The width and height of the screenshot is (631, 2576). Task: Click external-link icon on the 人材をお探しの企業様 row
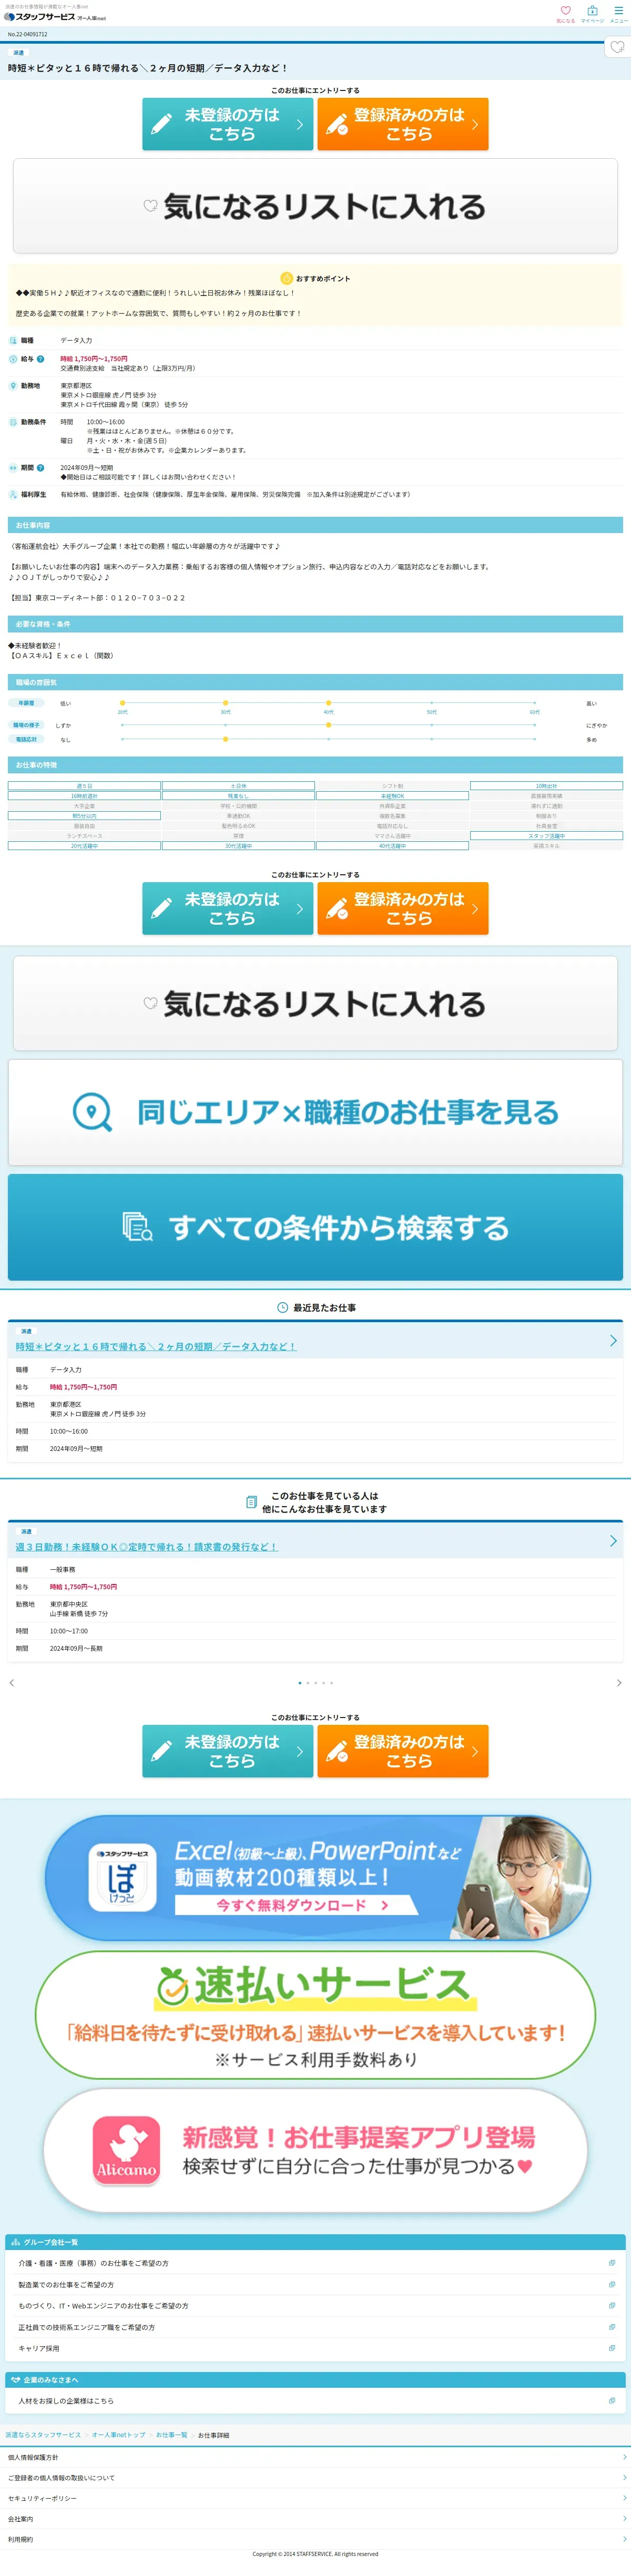[612, 2400]
